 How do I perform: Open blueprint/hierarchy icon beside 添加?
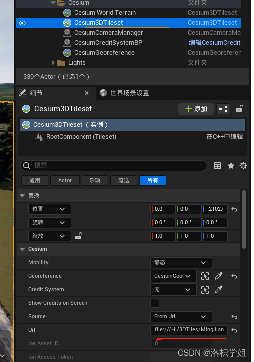(223, 109)
